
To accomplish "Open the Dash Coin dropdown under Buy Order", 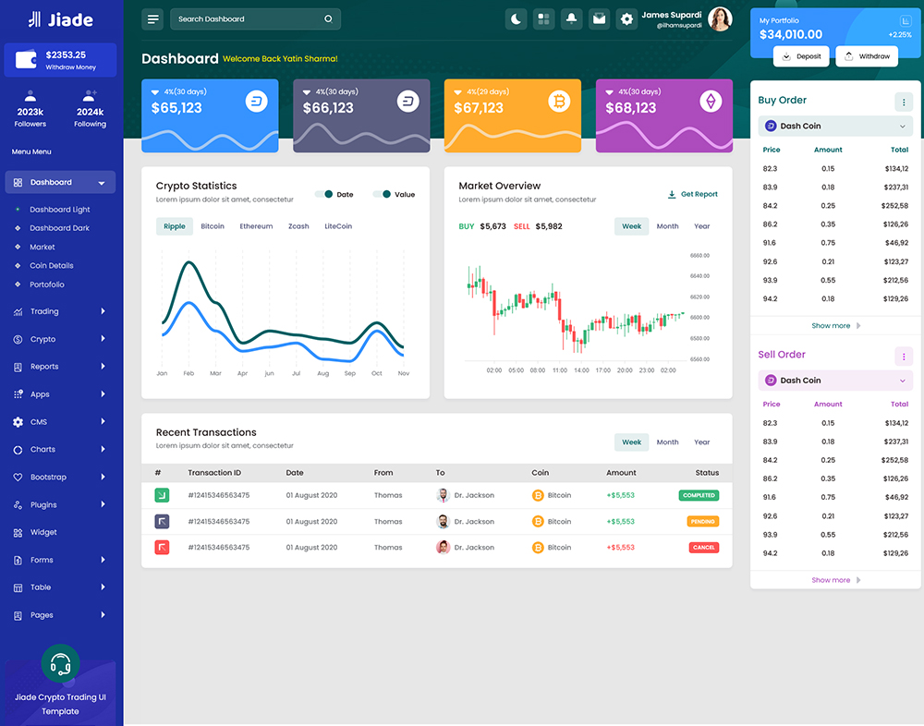I will [835, 126].
